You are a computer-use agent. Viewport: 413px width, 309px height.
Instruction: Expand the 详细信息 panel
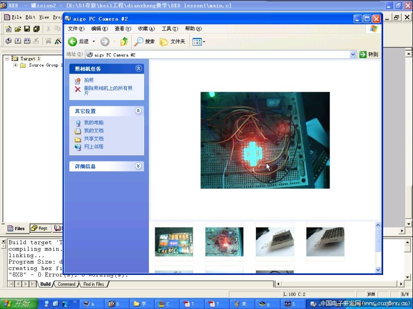138,166
